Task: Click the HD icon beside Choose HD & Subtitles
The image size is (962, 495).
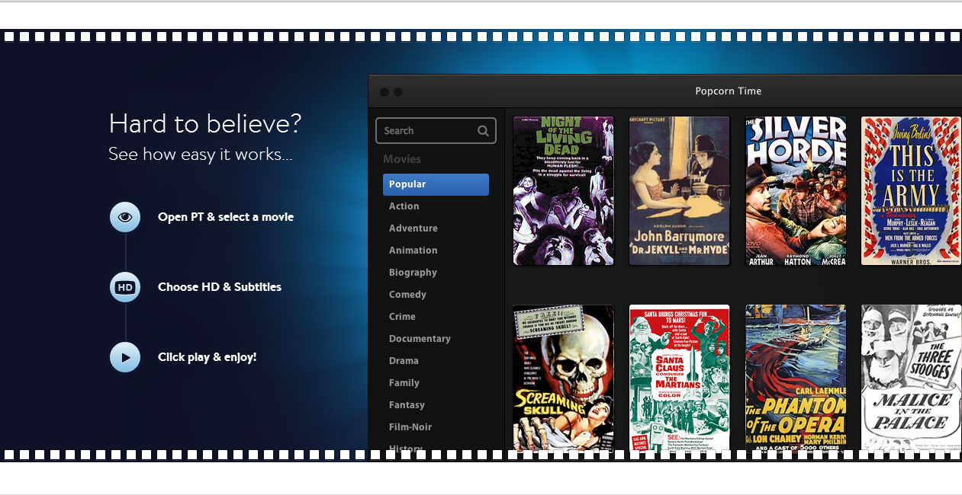Action: tap(125, 287)
